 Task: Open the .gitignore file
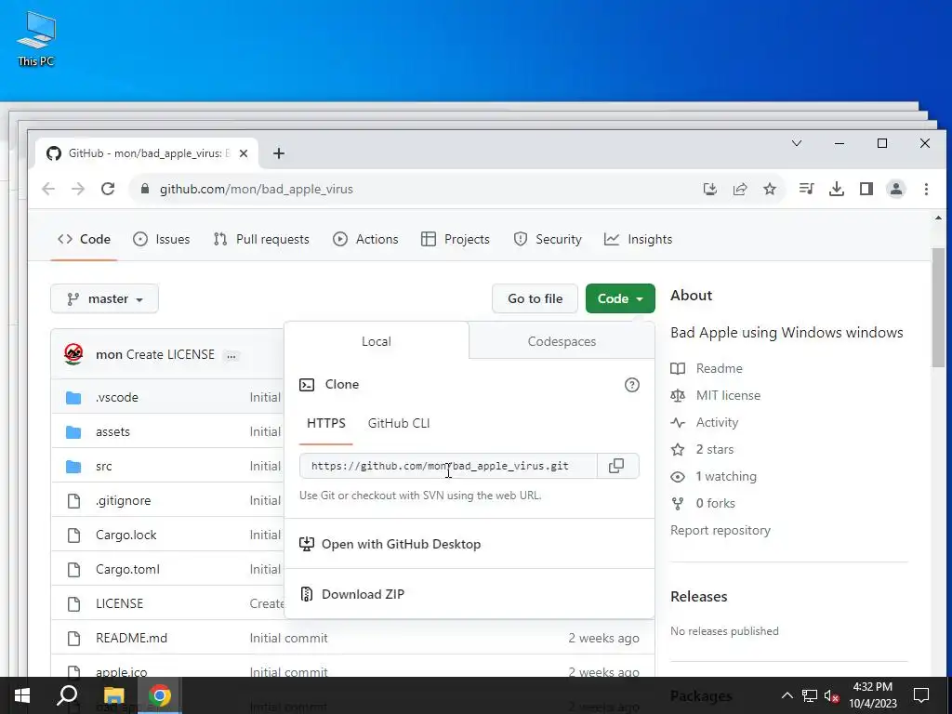click(124, 500)
